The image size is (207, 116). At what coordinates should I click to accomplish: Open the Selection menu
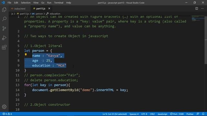pos(26,3)
